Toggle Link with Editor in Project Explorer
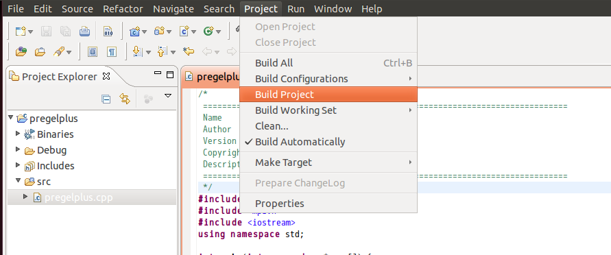This screenshot has height=255, width=611. (125, 99)
